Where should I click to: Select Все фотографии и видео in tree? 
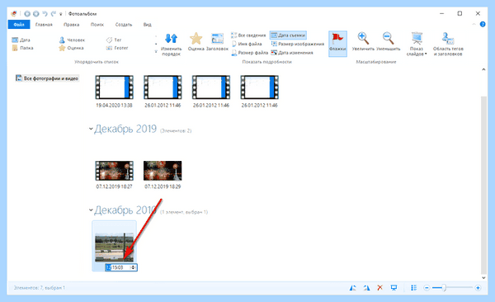tap(47, 78)
